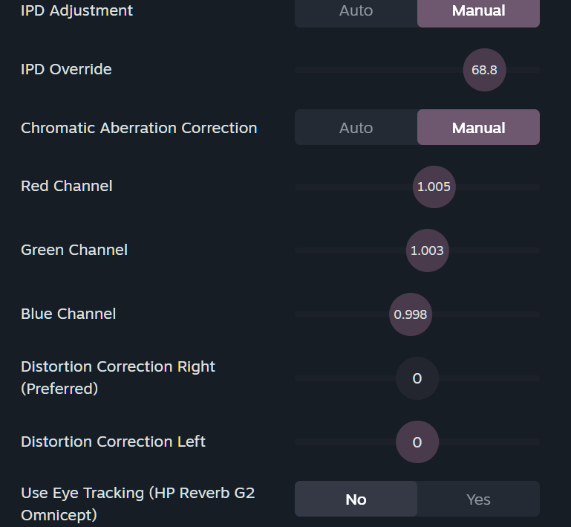Enable eye tracking by selecting Yes
The width and height of the screenshot is (571, 527).
(x=478, y=499)
